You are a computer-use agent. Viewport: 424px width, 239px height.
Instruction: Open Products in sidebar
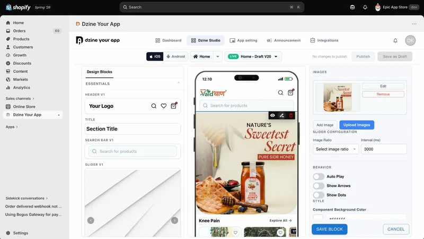point(21,39)
